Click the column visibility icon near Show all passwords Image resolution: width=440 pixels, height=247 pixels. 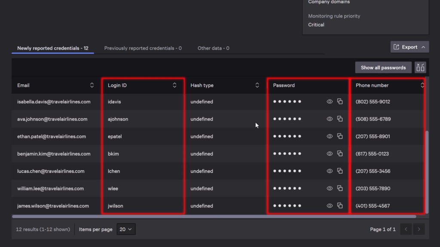[420, 67]
